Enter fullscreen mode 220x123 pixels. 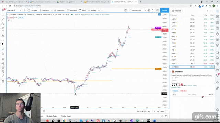pyautogui.click(x=153, y=10)
